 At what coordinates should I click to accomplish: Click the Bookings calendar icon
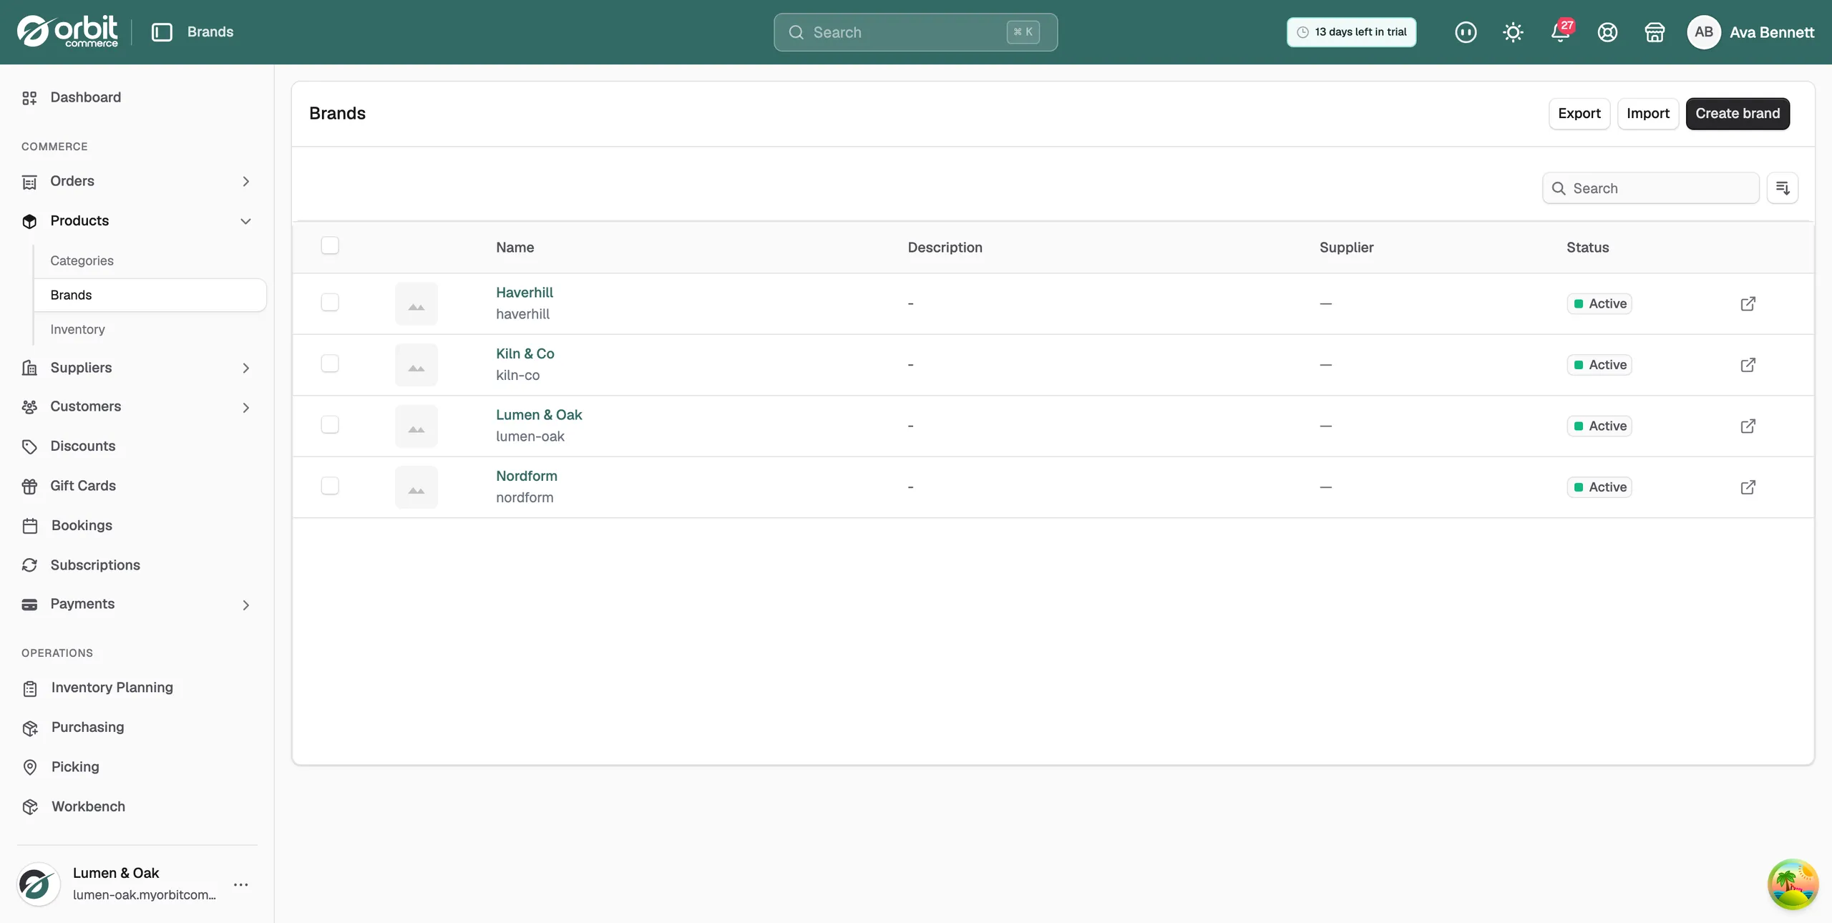pos(29,526)
